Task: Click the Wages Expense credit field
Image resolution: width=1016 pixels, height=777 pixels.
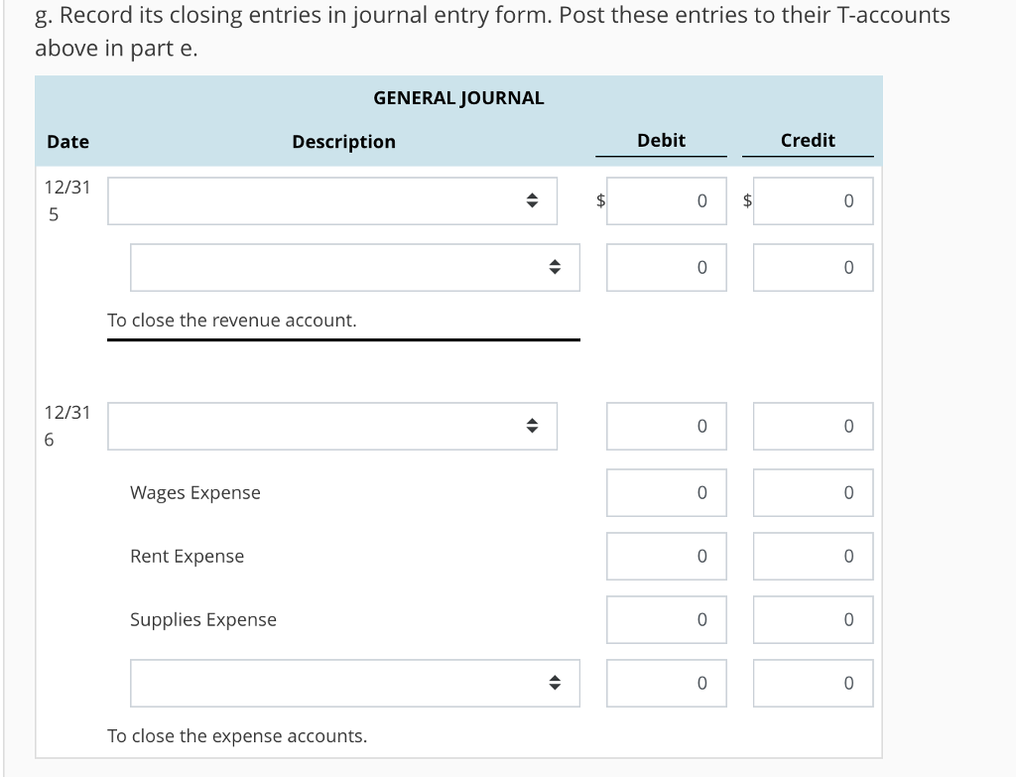Action: [x=814, y=492]
